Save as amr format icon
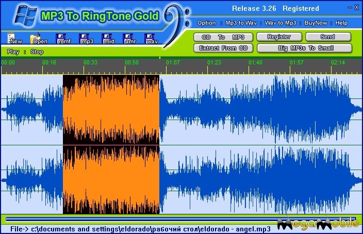The image size is (363, 234). (x=129, y=39)
